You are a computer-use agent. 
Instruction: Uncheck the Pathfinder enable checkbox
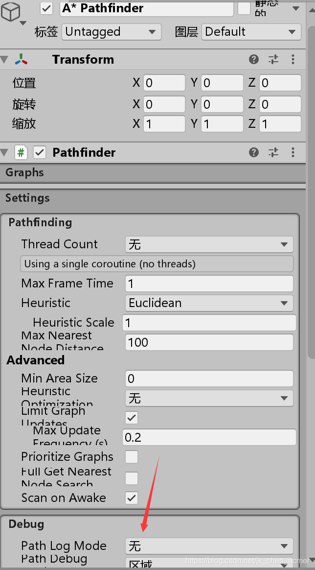(39, 152)
